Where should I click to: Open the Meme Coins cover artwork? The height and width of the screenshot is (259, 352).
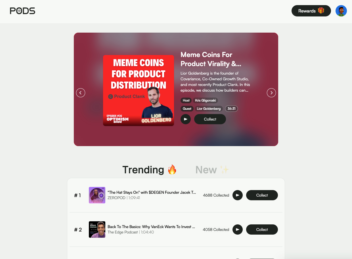(x=139, y=90)
